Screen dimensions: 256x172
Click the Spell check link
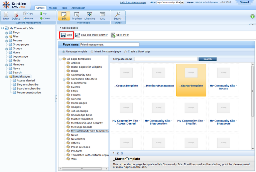click(x=123, y=35)
